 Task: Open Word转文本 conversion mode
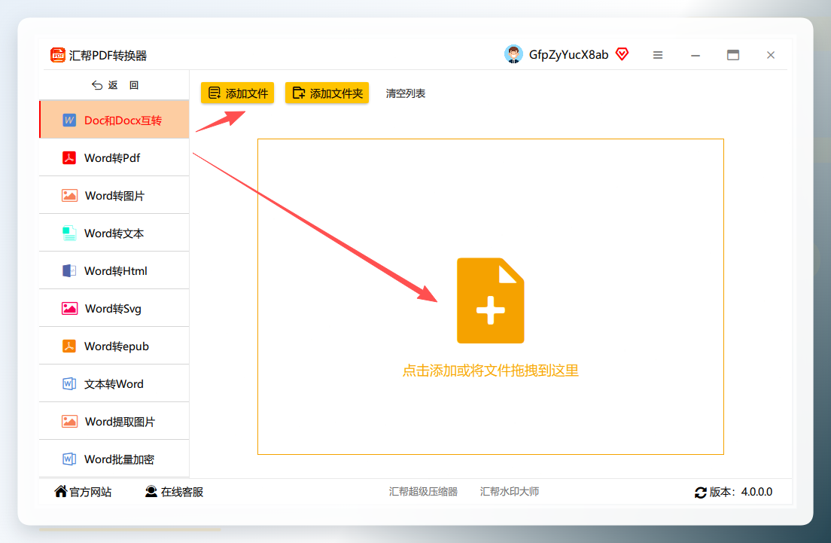(x=114, y=233)
